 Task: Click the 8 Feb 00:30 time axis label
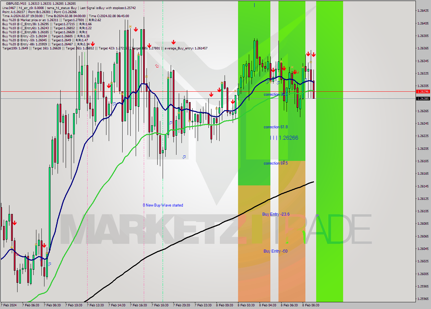pyautogui.click(x=225, y=305)
